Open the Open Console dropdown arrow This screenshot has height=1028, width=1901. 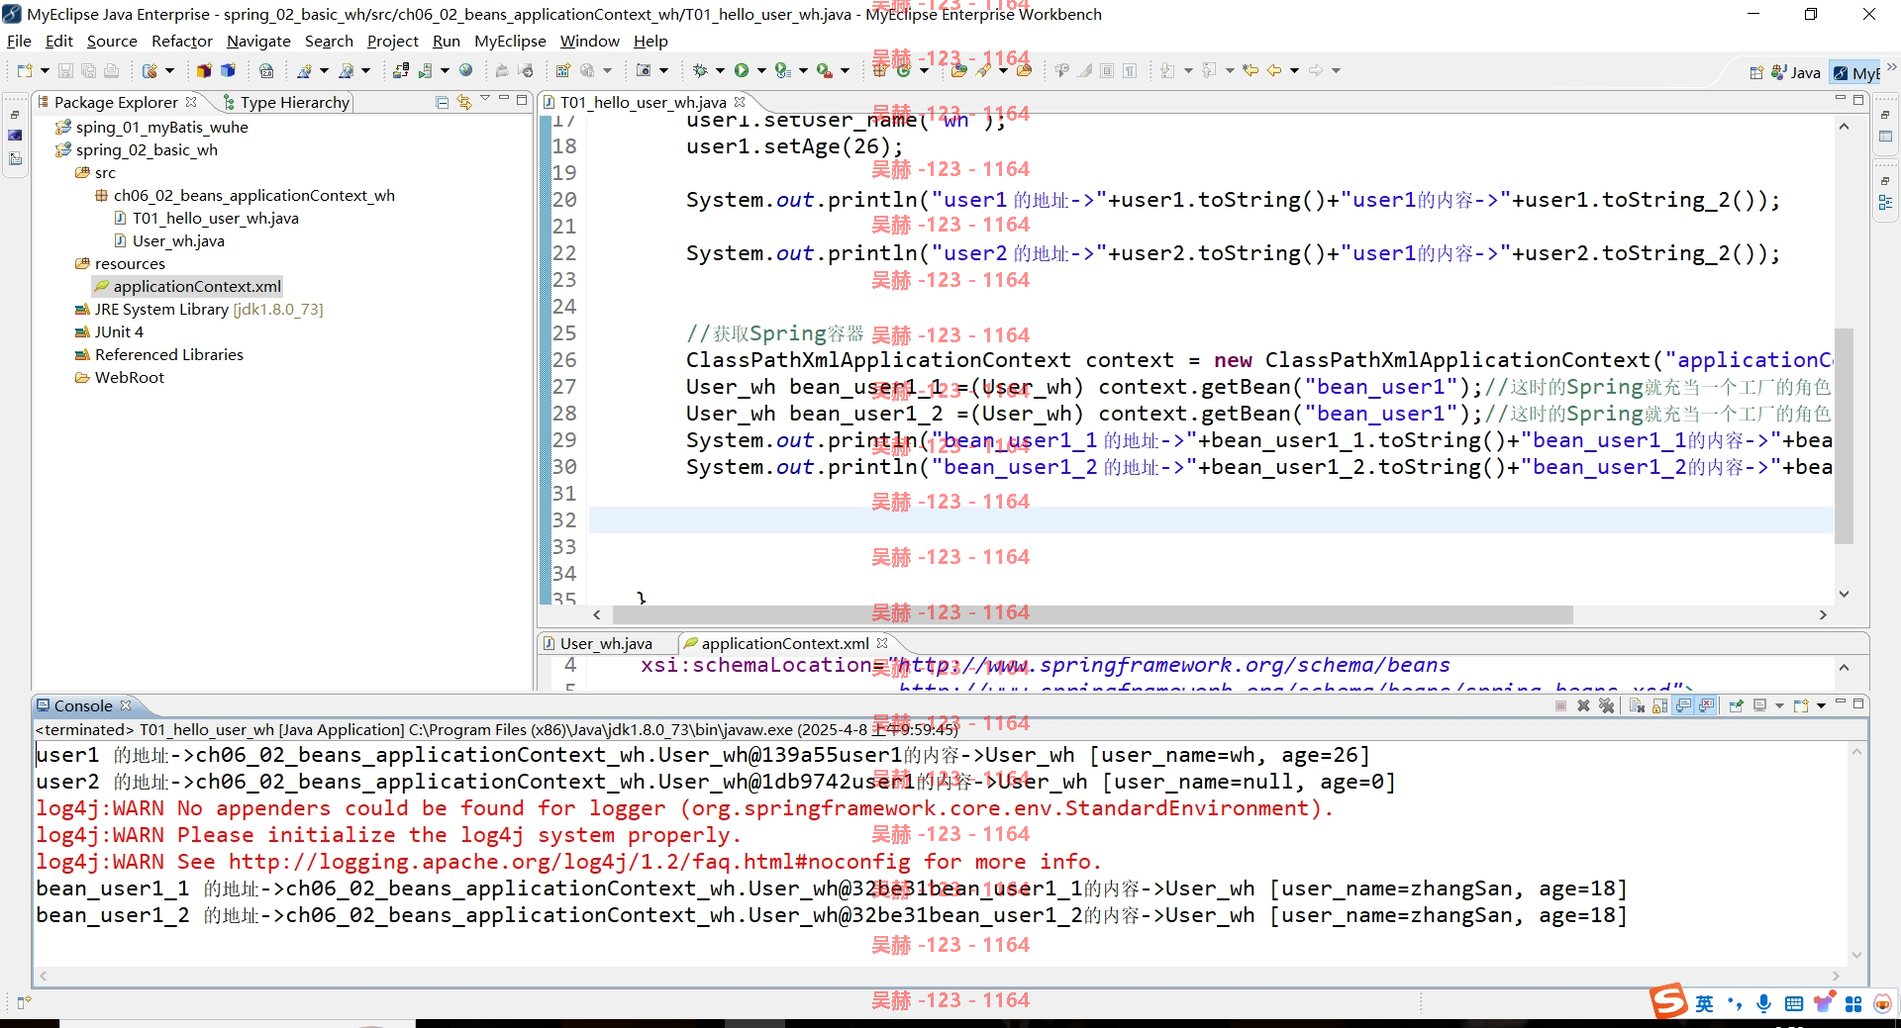[1821, 705]
